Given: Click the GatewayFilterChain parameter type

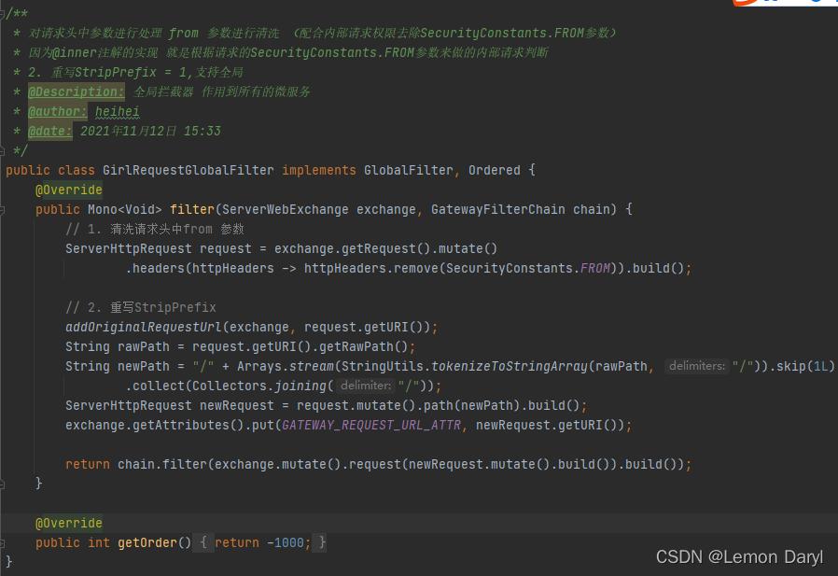Looking at the screenshot, I should (x=498, y=210).
